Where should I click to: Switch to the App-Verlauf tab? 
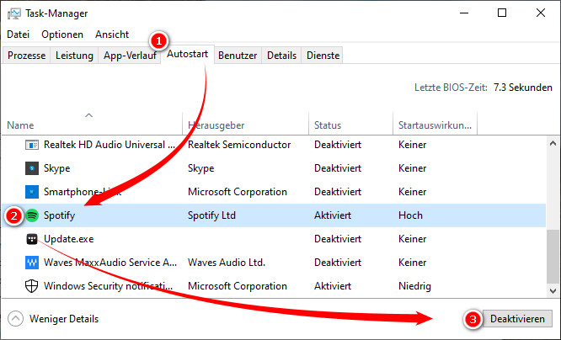point(130,56)
